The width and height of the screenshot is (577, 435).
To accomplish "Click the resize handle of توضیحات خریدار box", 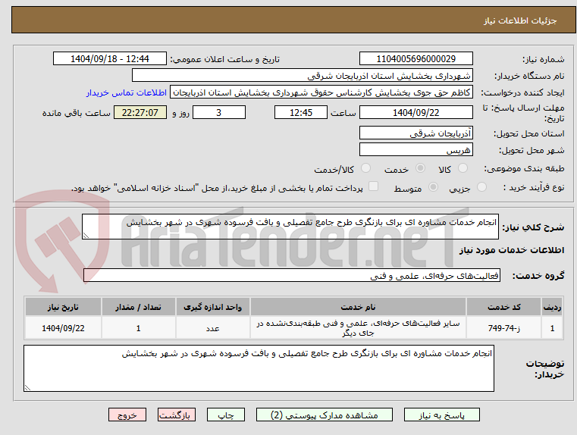I will [x=27, y=387].
